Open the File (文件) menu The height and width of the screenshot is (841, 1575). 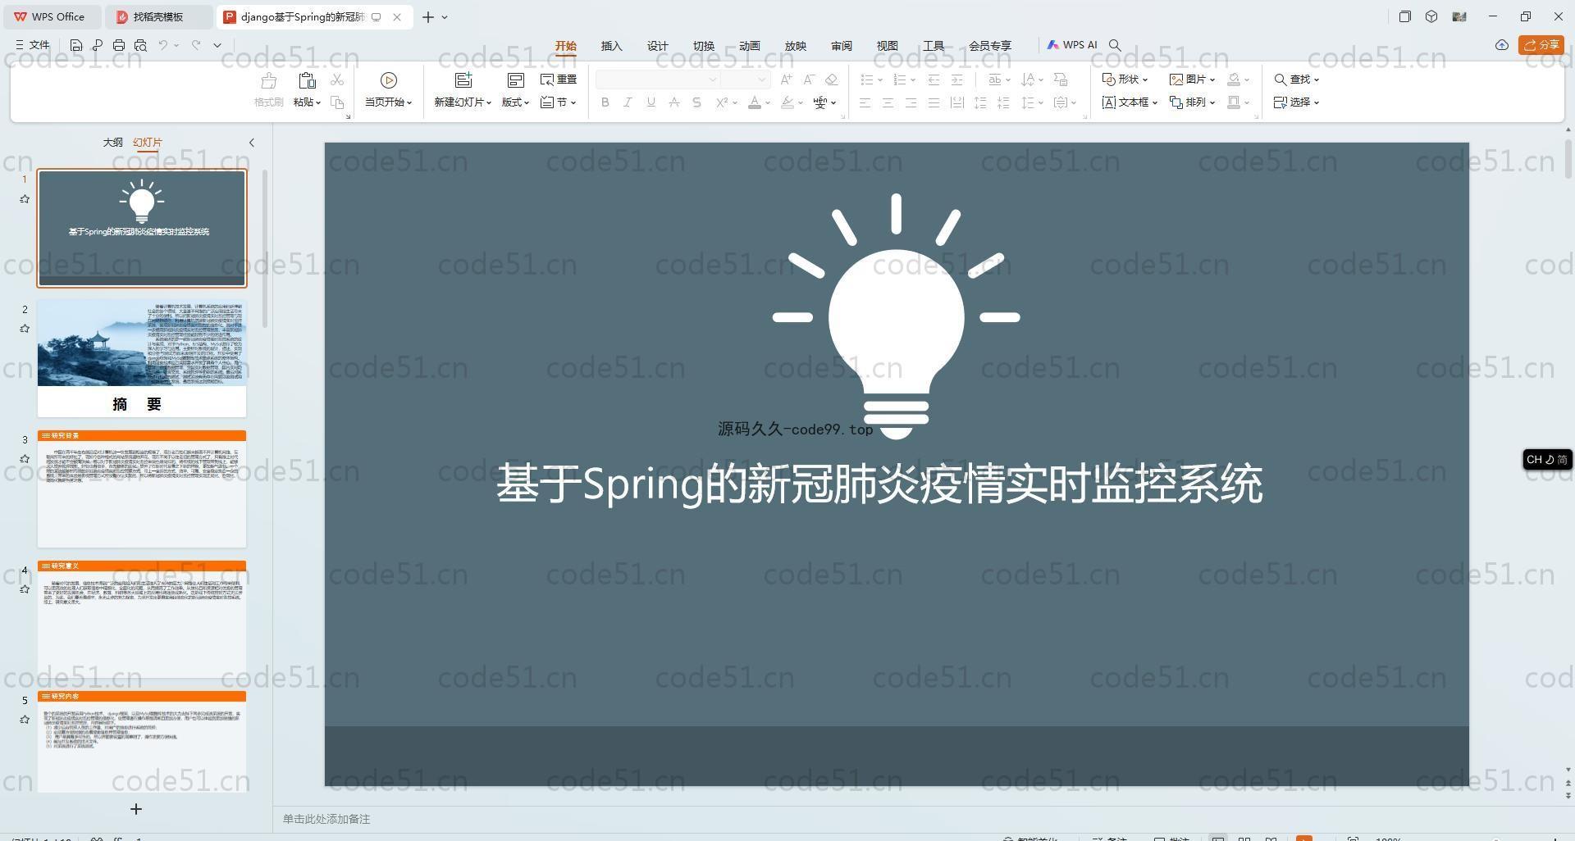pyautogui.click(x=33, y=45)
